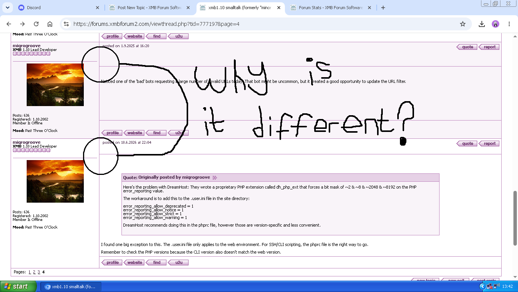Close the Discord tab
Viewport: 518px width, 292px height.
[98, 8]
